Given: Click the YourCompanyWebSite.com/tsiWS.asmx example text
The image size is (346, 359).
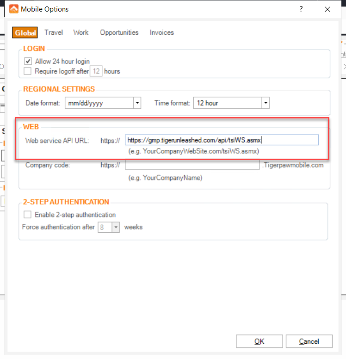Looking at the screenshot, I should (x=194, y=151).
